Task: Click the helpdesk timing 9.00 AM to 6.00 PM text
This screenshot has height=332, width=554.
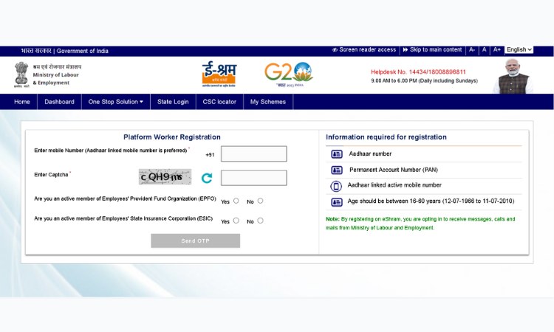Action: [424, 81]
